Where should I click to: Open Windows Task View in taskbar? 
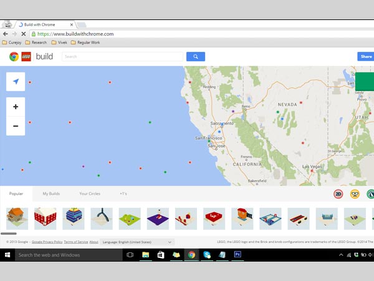(130, 255)
